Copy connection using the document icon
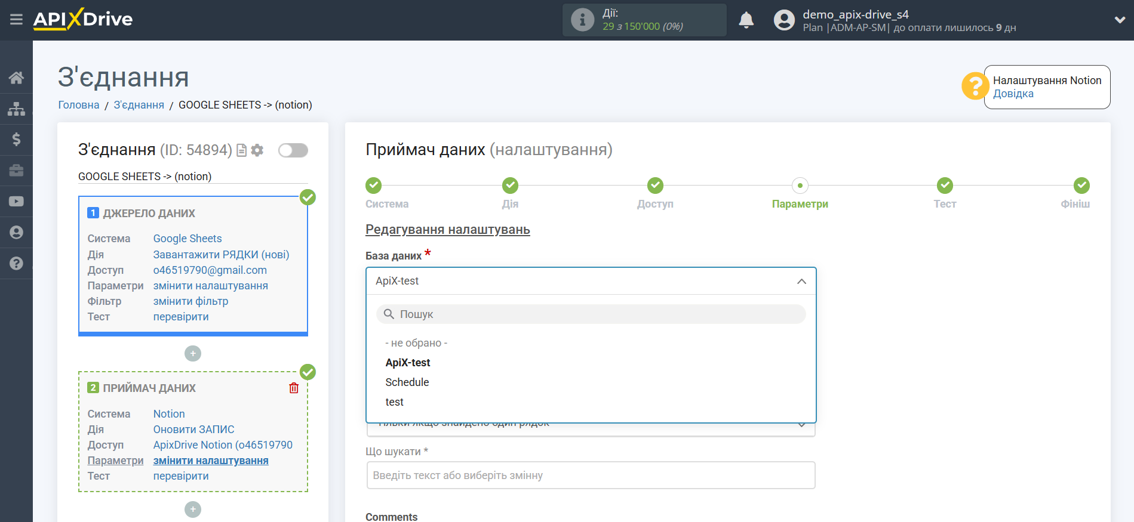This screenshot has height=522, width=1134. pyautogui.click(x=242, y=150)
